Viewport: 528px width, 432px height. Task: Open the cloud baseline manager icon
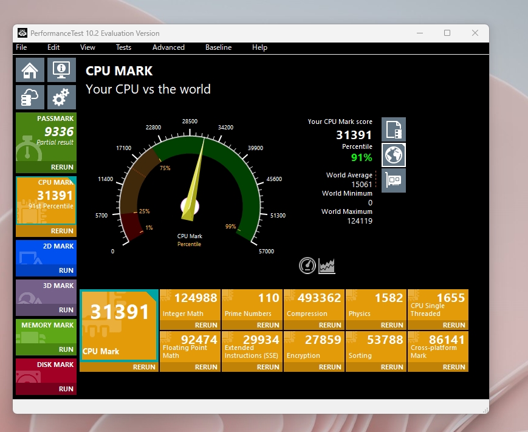(x=30, y=97)
